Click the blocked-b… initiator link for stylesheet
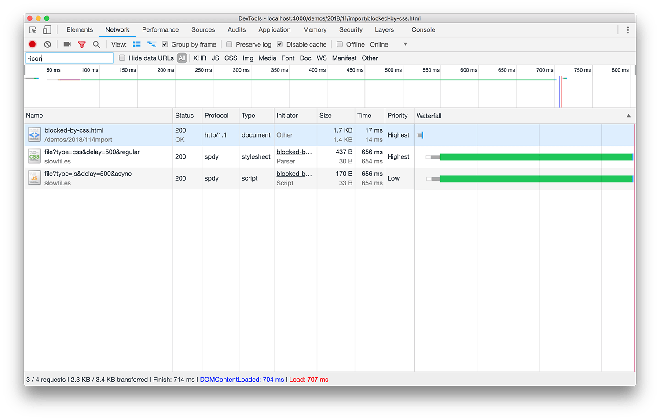The image size is (660, 420). pos(294,152)
